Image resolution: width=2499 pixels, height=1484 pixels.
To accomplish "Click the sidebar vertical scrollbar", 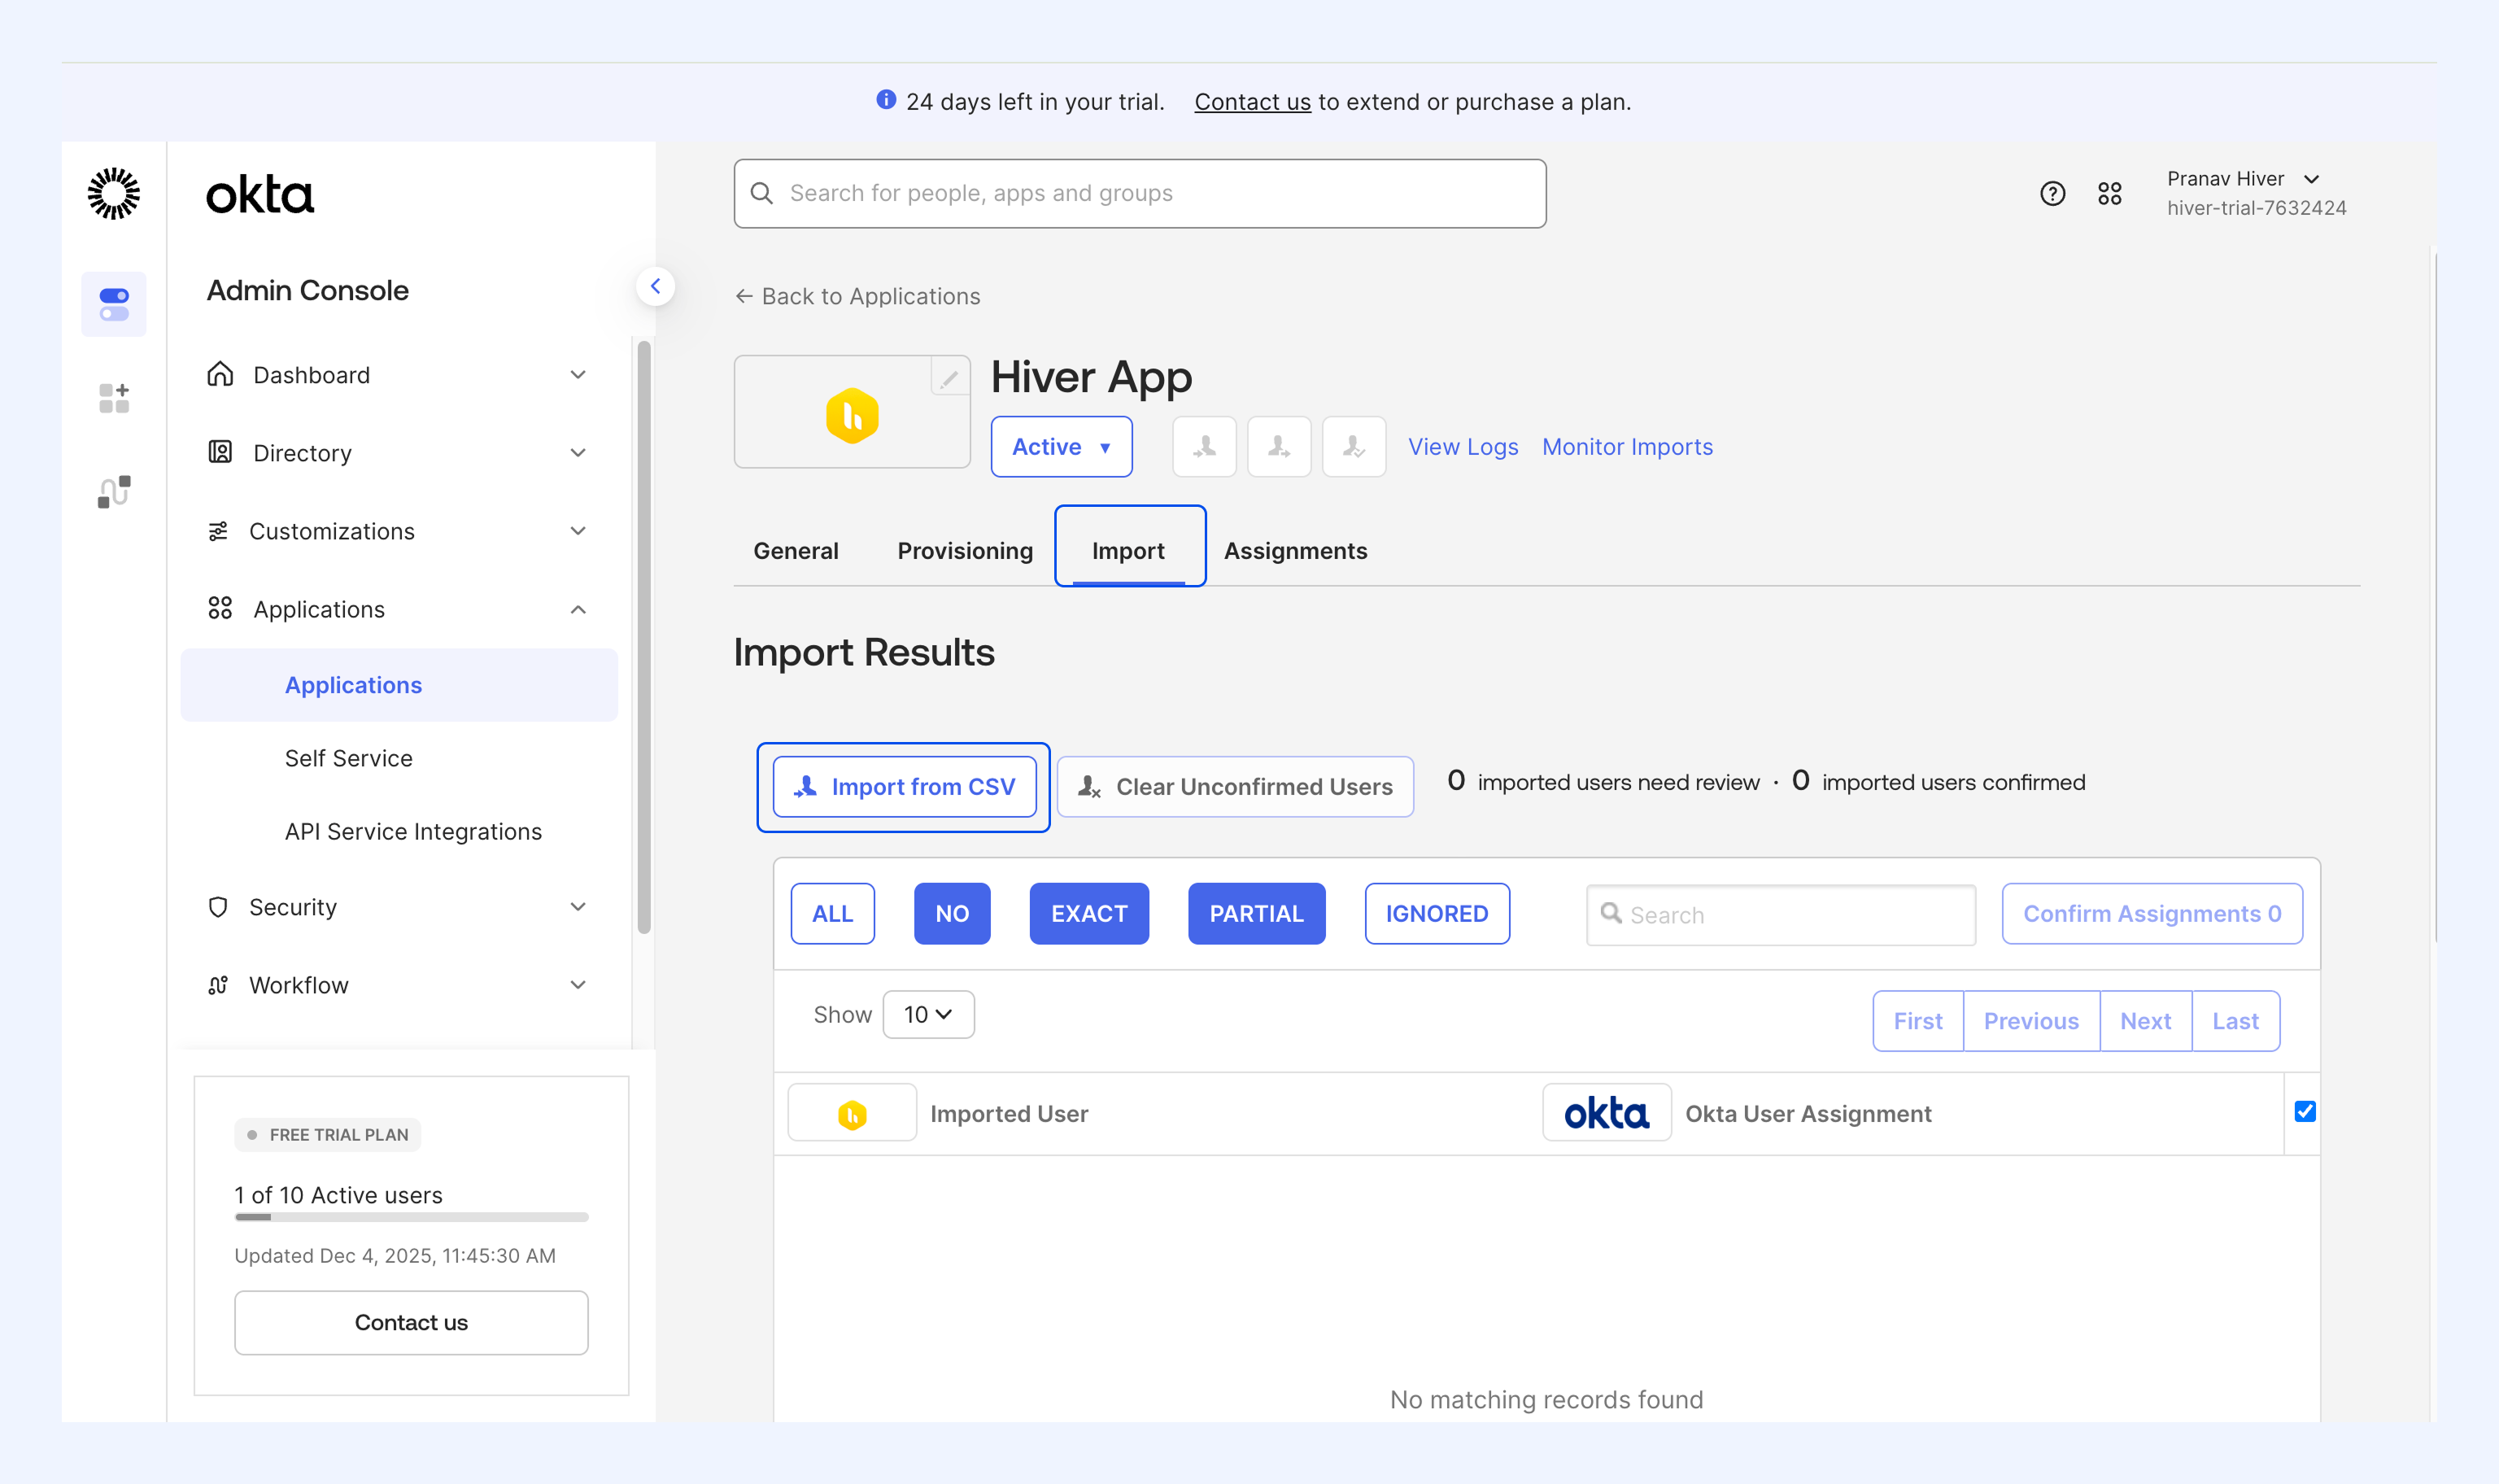I will (643, 637).
